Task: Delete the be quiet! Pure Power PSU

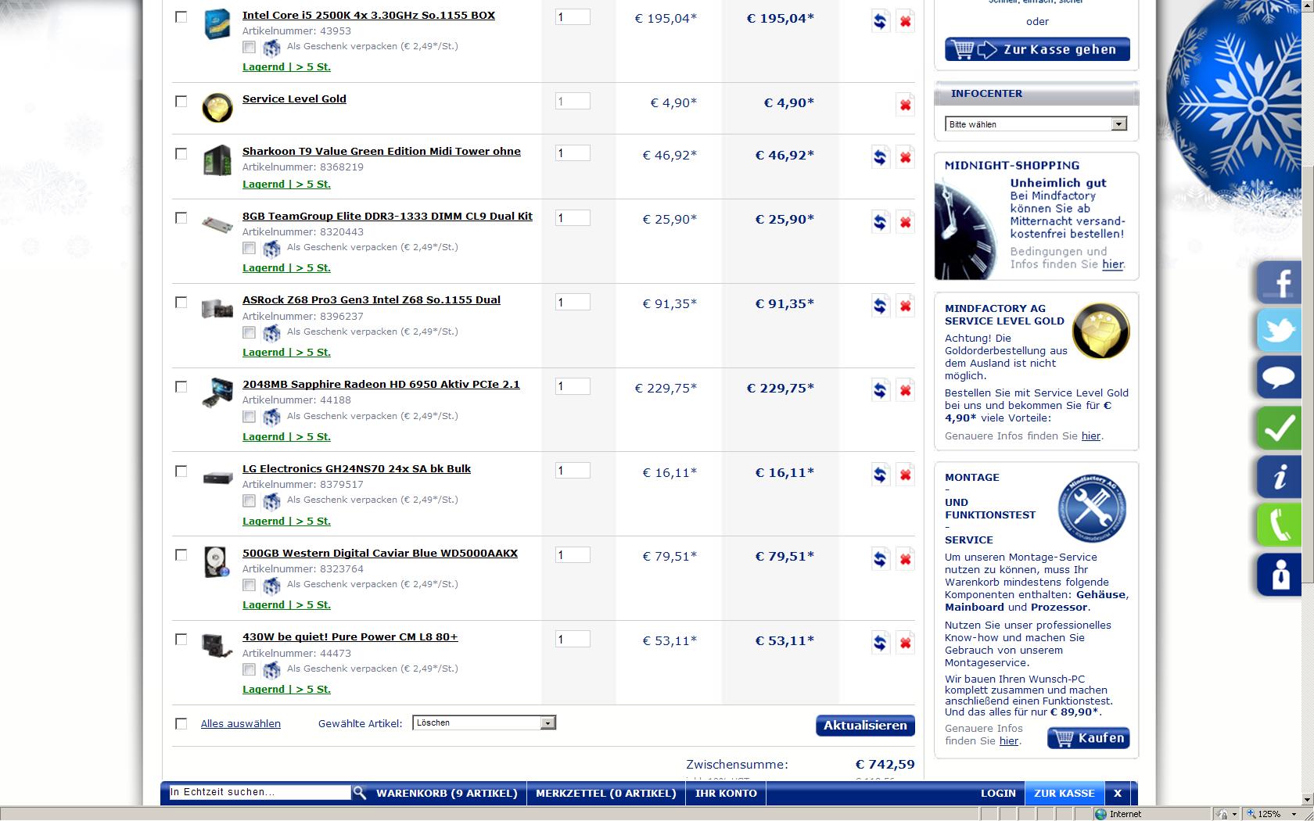Action: click(905, 643)
